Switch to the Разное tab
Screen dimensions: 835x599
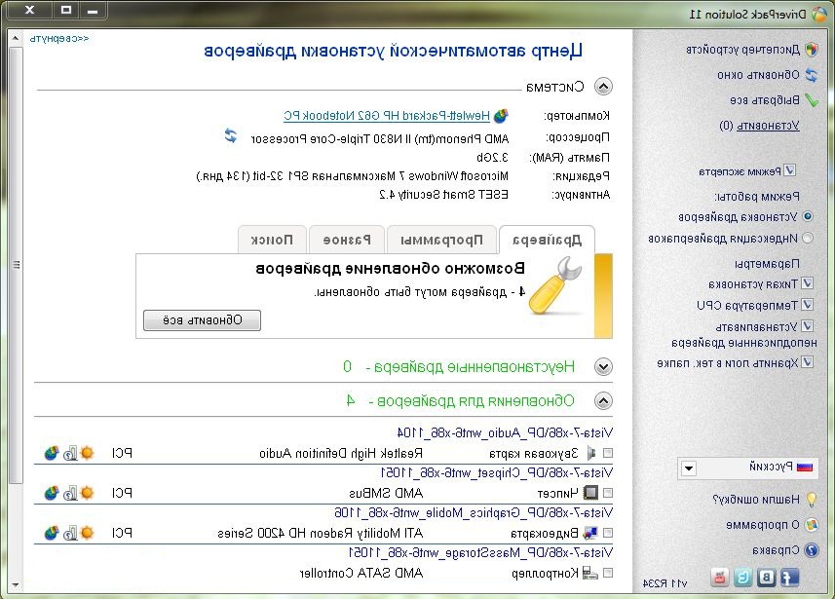pos(347,241)
